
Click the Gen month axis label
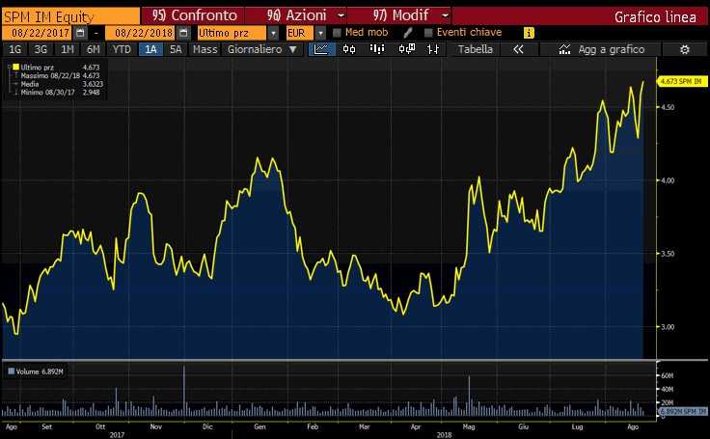tap(259, 426)
